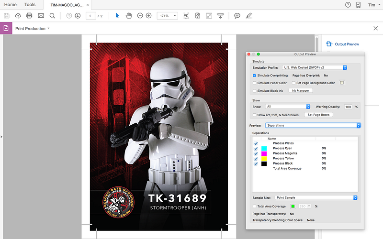Click the document vertical scrollbar
Screen dimensions: 383x239
[317, 45]
